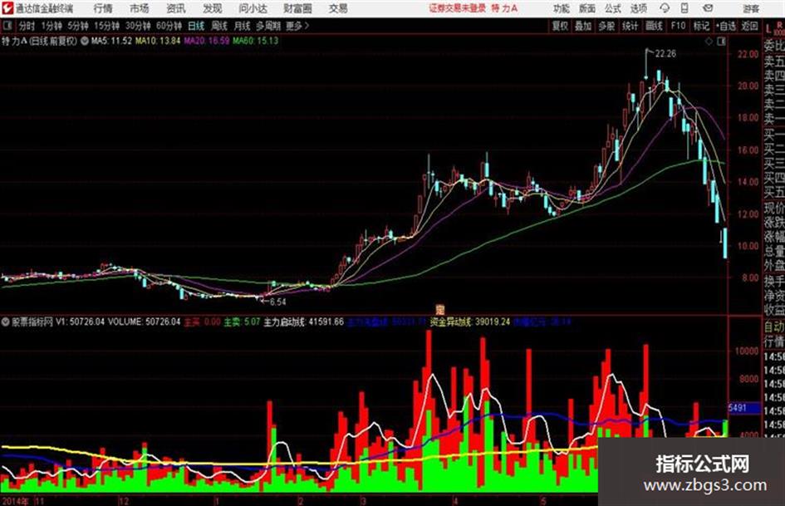The height and width of the screenshot is (506, 785).
Task: Open the 版面 menu
Action: 587,8
